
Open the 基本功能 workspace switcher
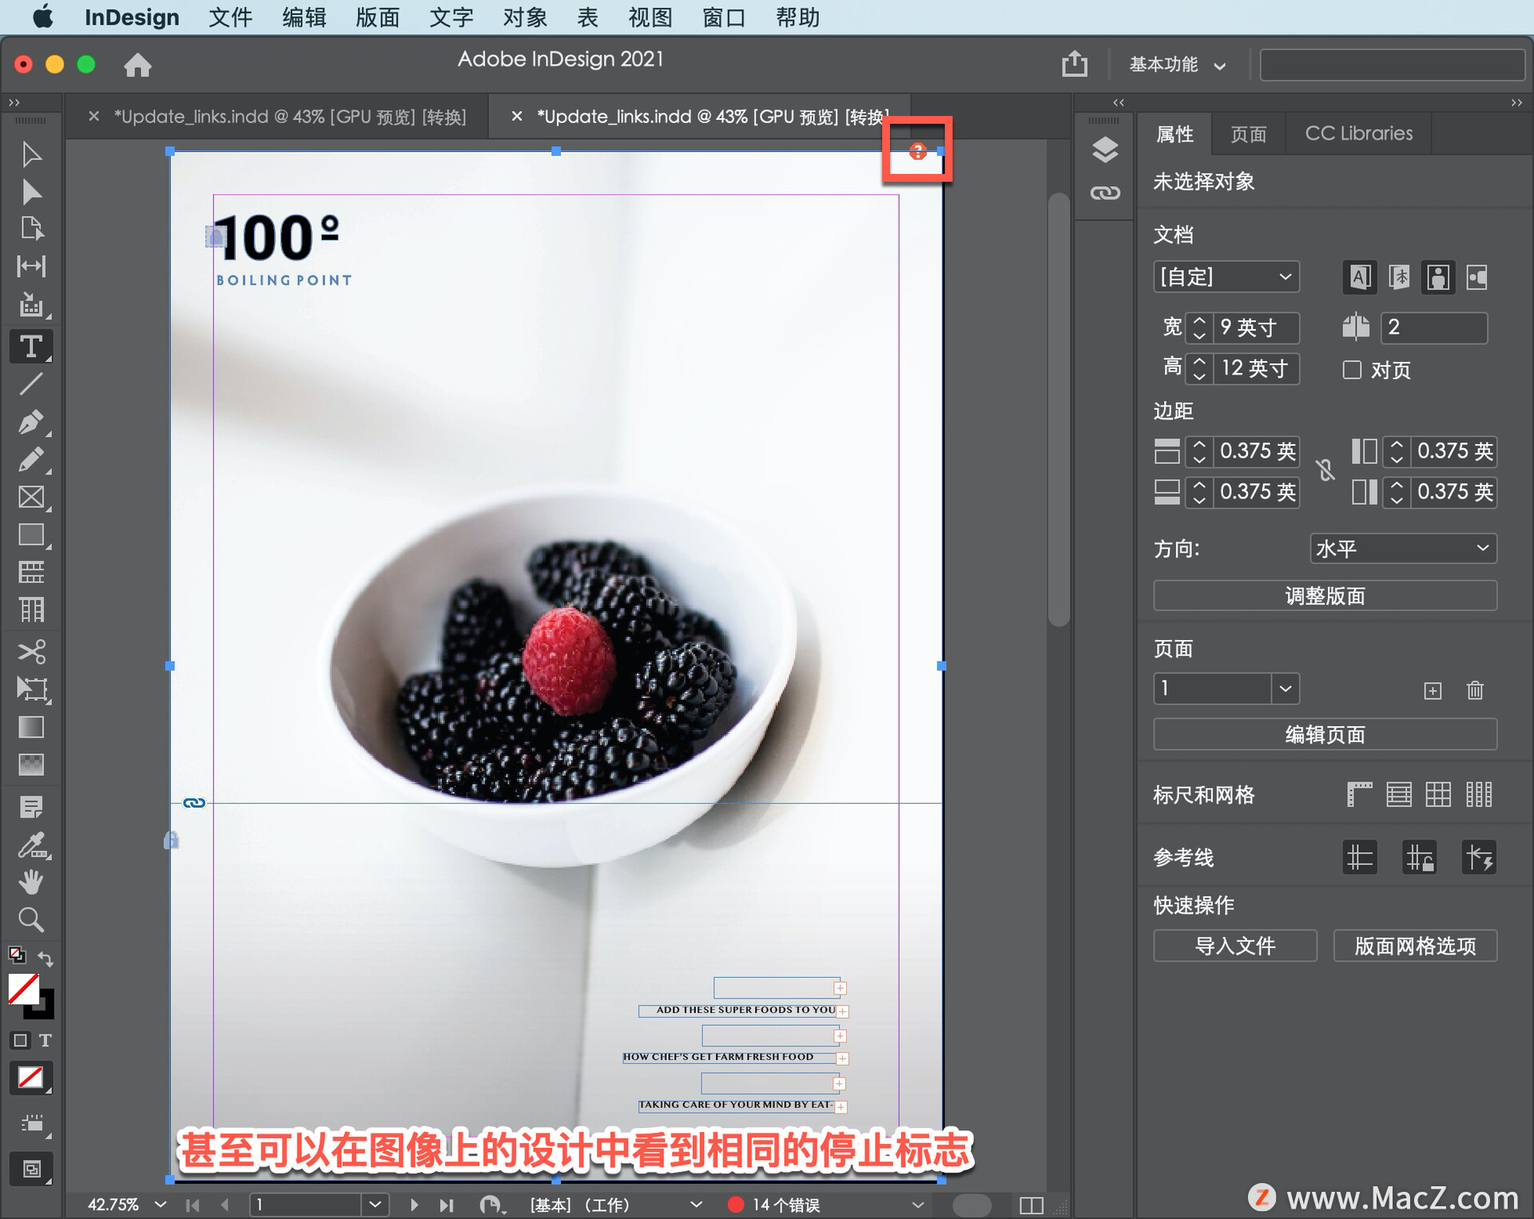(x=1176, y=65)
